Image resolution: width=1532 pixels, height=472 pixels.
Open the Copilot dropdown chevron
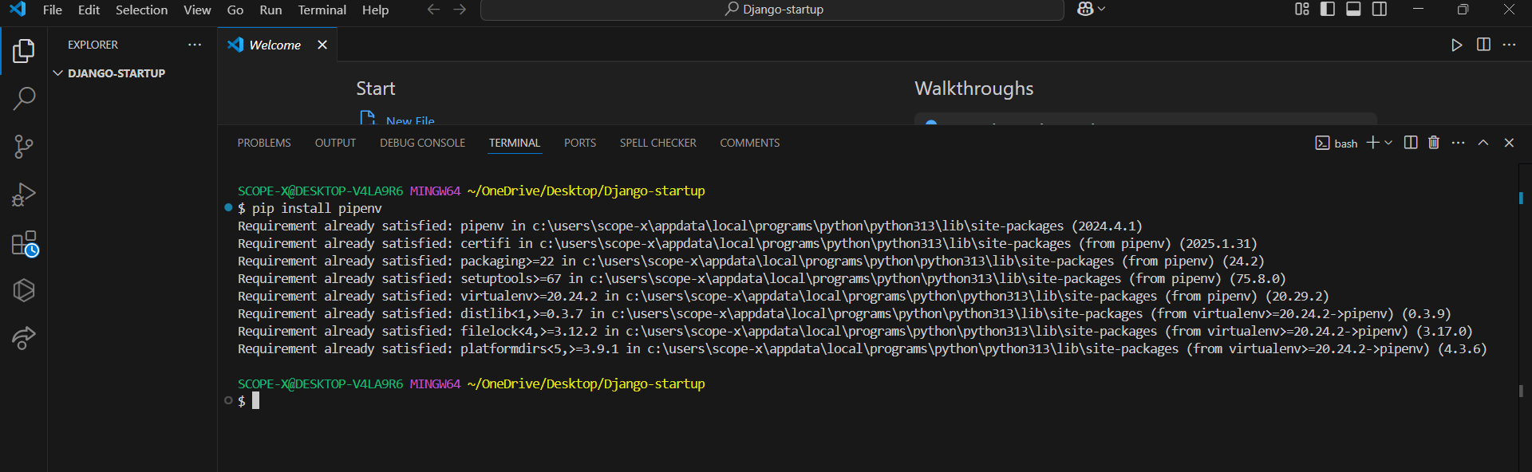click(1102, 9)
